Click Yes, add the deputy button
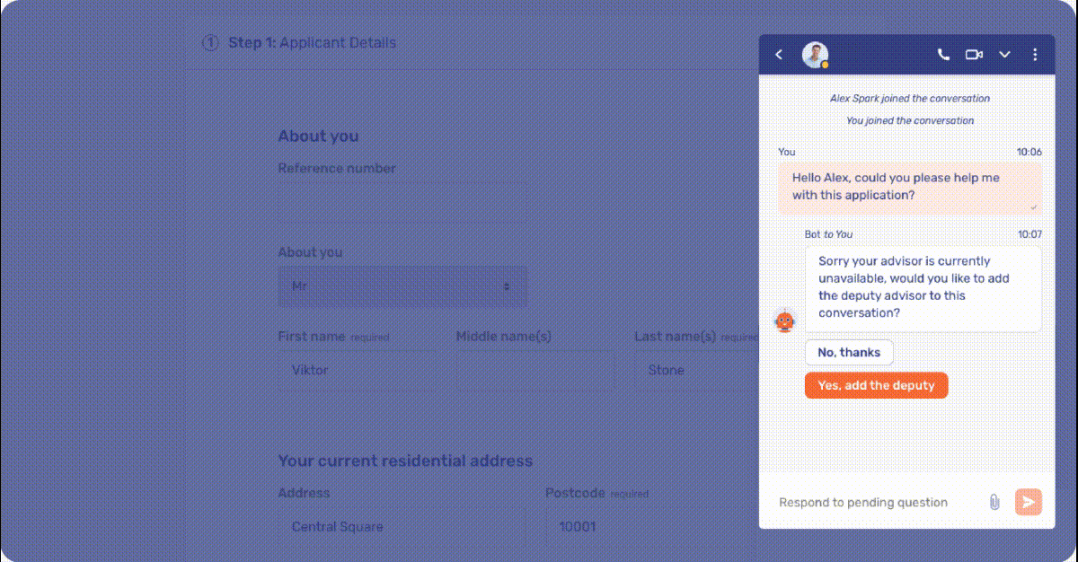The height and width of the screenshot is (562, 1078). coord(876,385)
